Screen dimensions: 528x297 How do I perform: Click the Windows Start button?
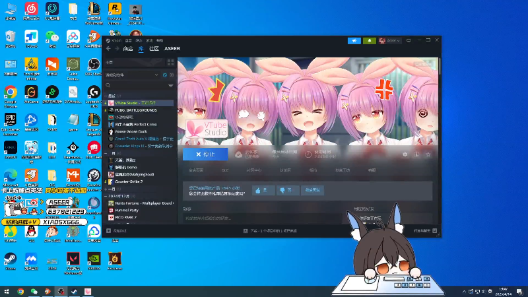click(x=7, y=292)
